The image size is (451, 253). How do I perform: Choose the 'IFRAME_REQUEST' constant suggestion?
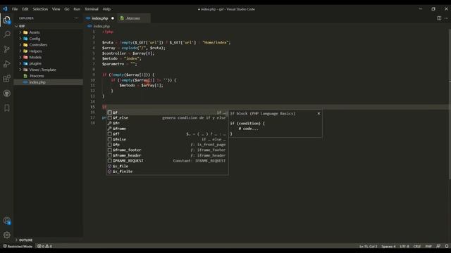coord(168,161)
